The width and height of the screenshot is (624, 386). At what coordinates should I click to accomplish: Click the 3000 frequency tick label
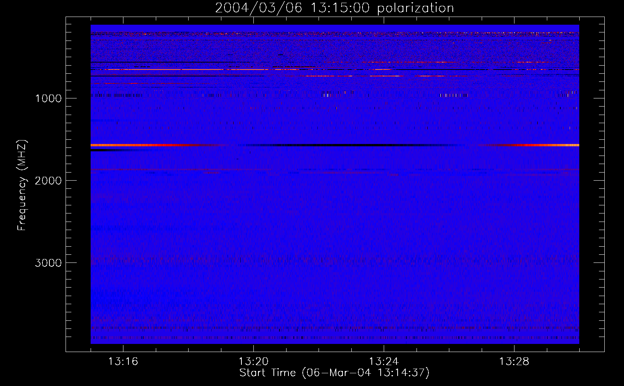[48, 263]
